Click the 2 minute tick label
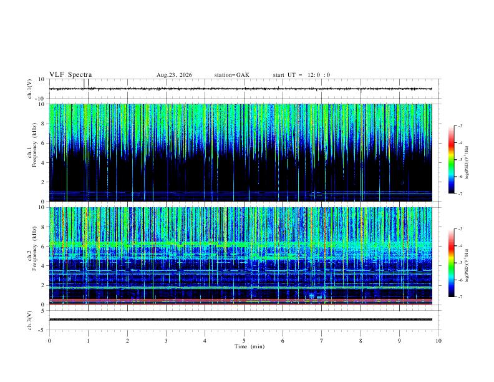The image size is (494, 382). pos(127,341)
